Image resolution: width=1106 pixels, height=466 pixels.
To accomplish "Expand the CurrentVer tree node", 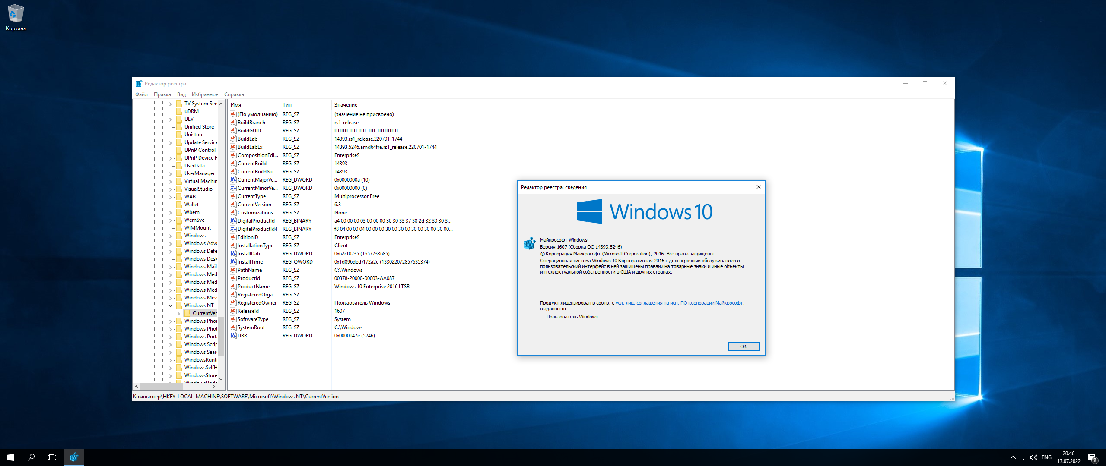I will click(179, 313).
